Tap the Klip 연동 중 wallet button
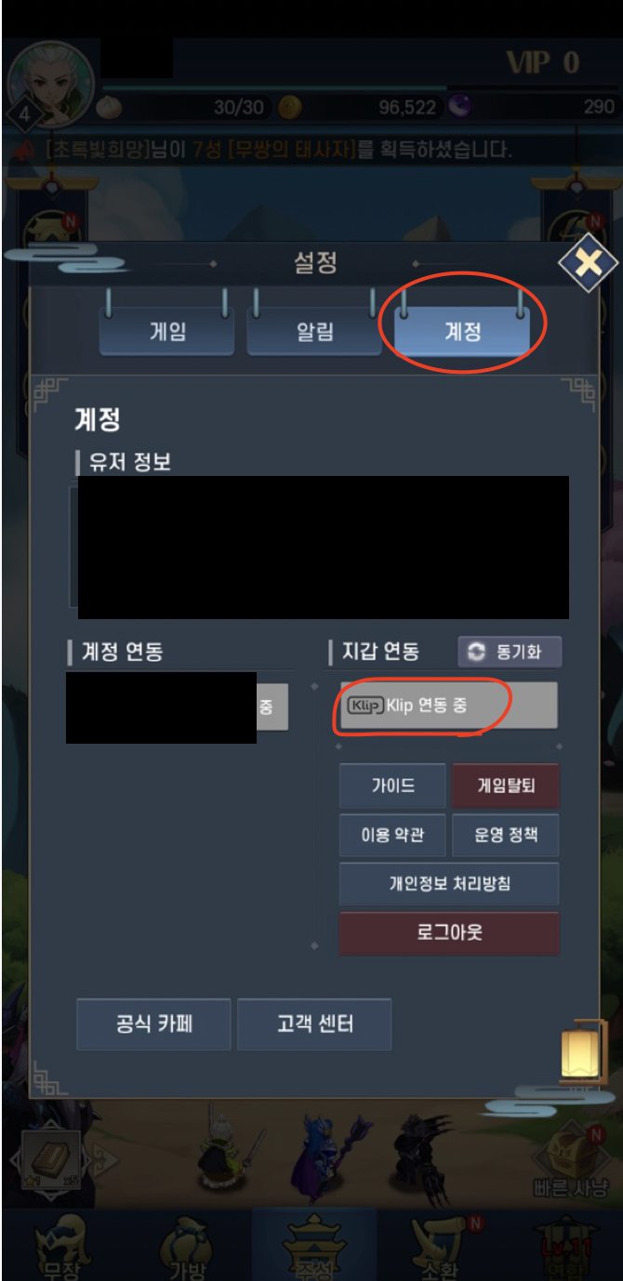The image size is (623, 1281). (x=449, y=706)
